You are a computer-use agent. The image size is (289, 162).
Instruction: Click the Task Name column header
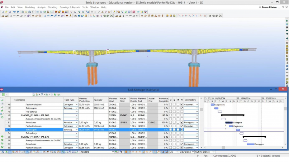[20, 100]
